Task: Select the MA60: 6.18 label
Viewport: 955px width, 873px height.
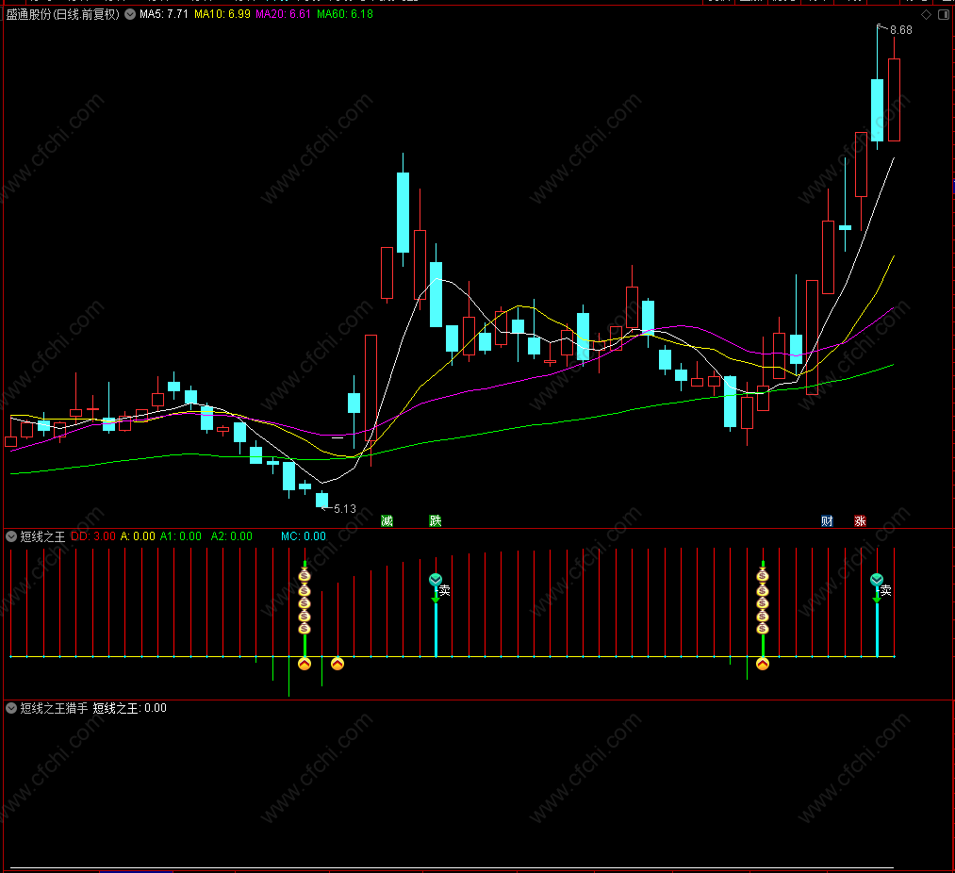Action: (345, 14)
